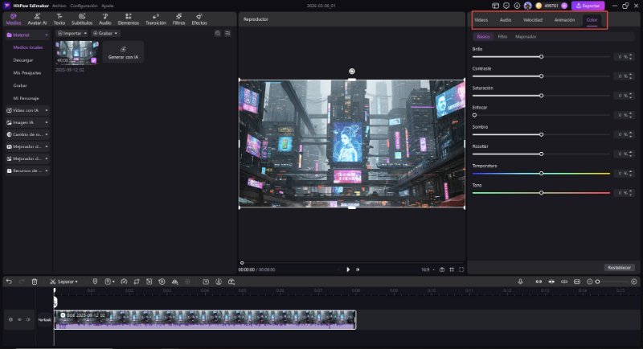Click the Restablecer button
Image resolution: width=643 pixels, height=349 pixels.
(619, 268)
